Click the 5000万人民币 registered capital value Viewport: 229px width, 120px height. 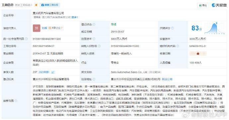click(119, 39)
